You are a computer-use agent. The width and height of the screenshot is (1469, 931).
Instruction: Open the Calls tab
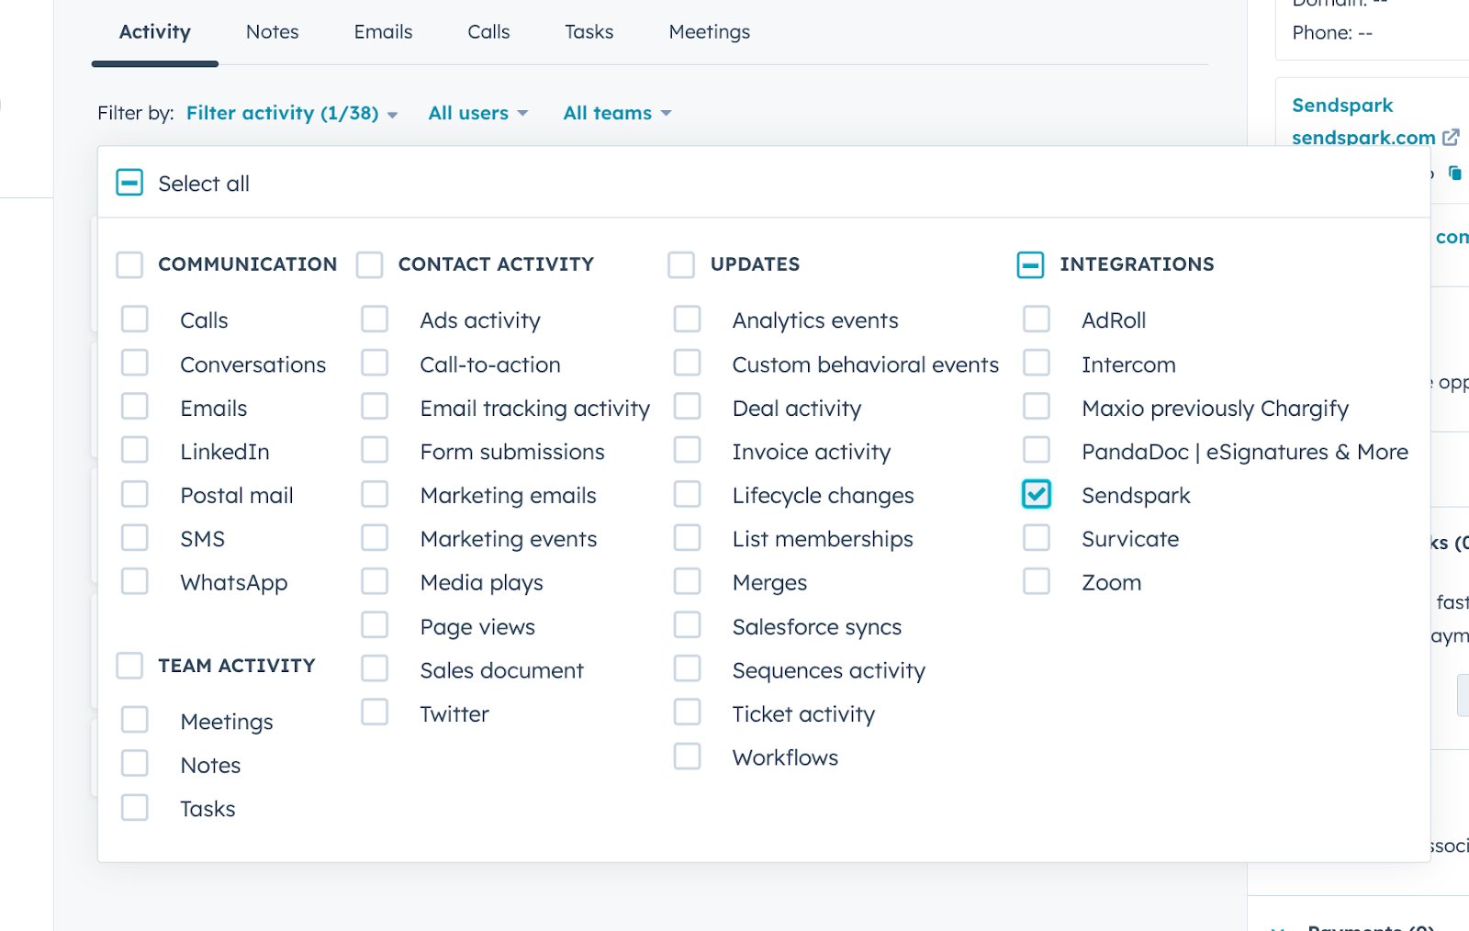tap(488, 32)
